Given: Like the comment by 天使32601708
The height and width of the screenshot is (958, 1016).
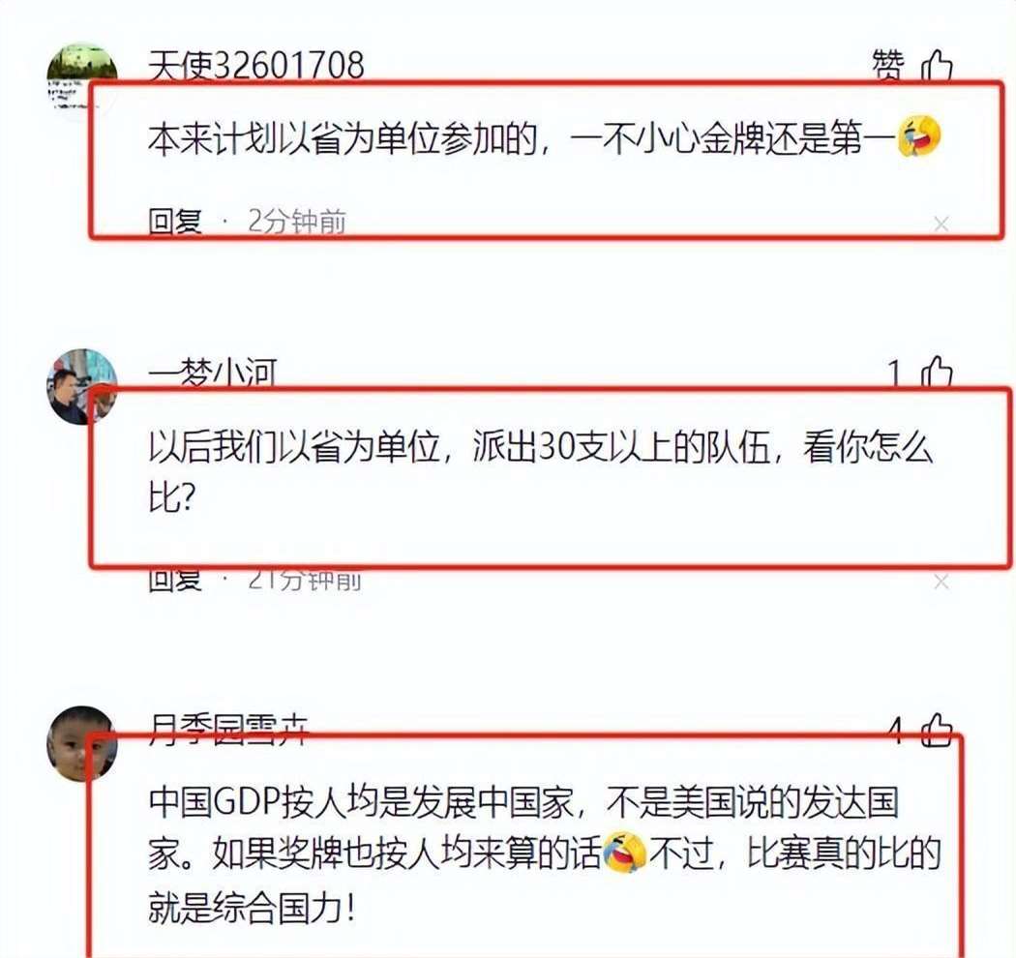Looking at the screenshot, I should pos(938,66).
